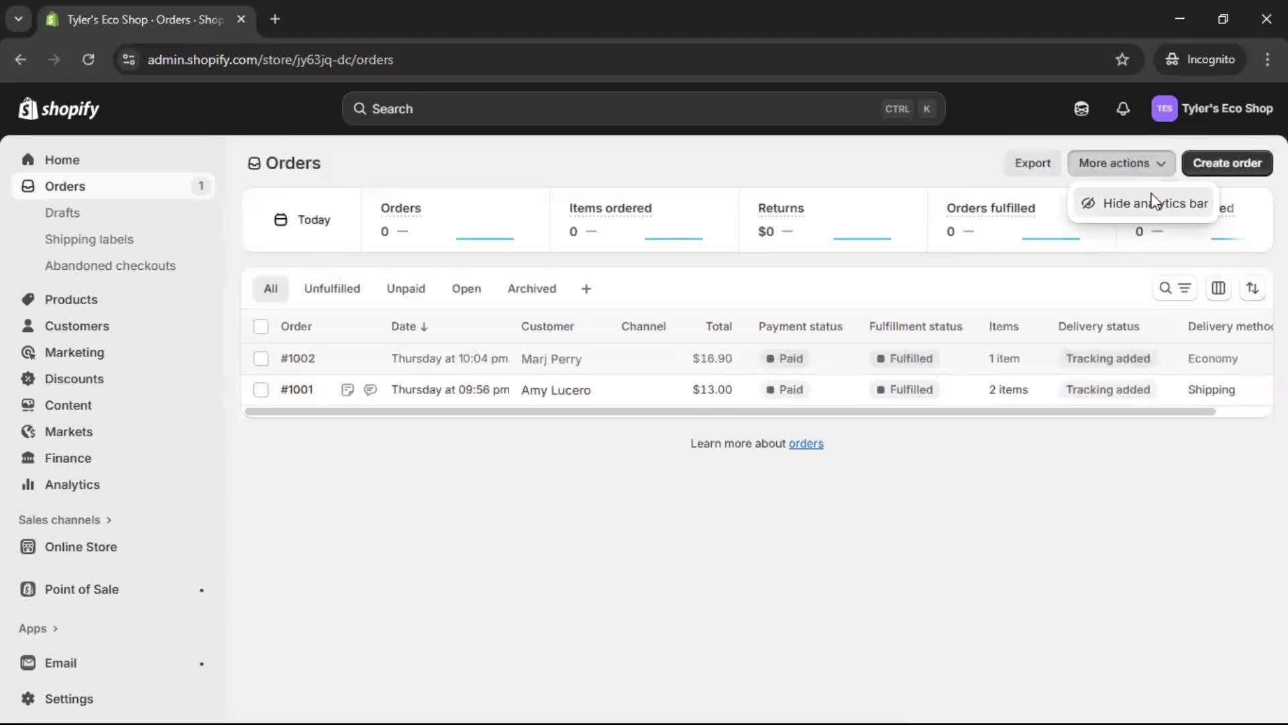The image size is (1288, 725).
Task: Open the notifications bell icon
Action: click(x=1123, y=109)
